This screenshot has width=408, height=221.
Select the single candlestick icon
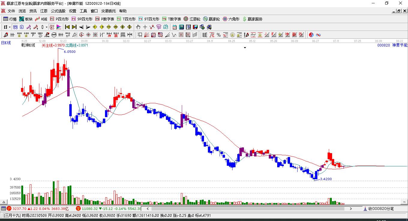coord(42,27)
